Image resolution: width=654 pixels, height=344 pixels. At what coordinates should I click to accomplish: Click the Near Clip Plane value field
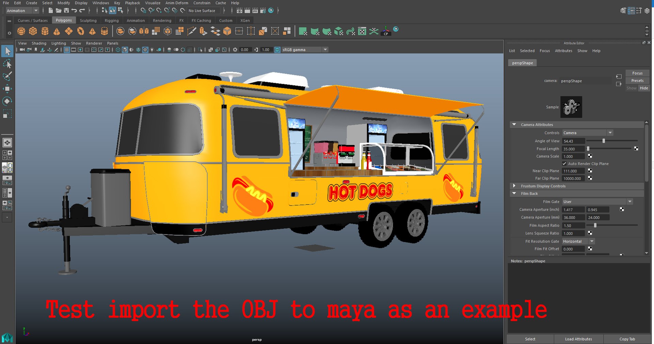click(x=574, y=171)
